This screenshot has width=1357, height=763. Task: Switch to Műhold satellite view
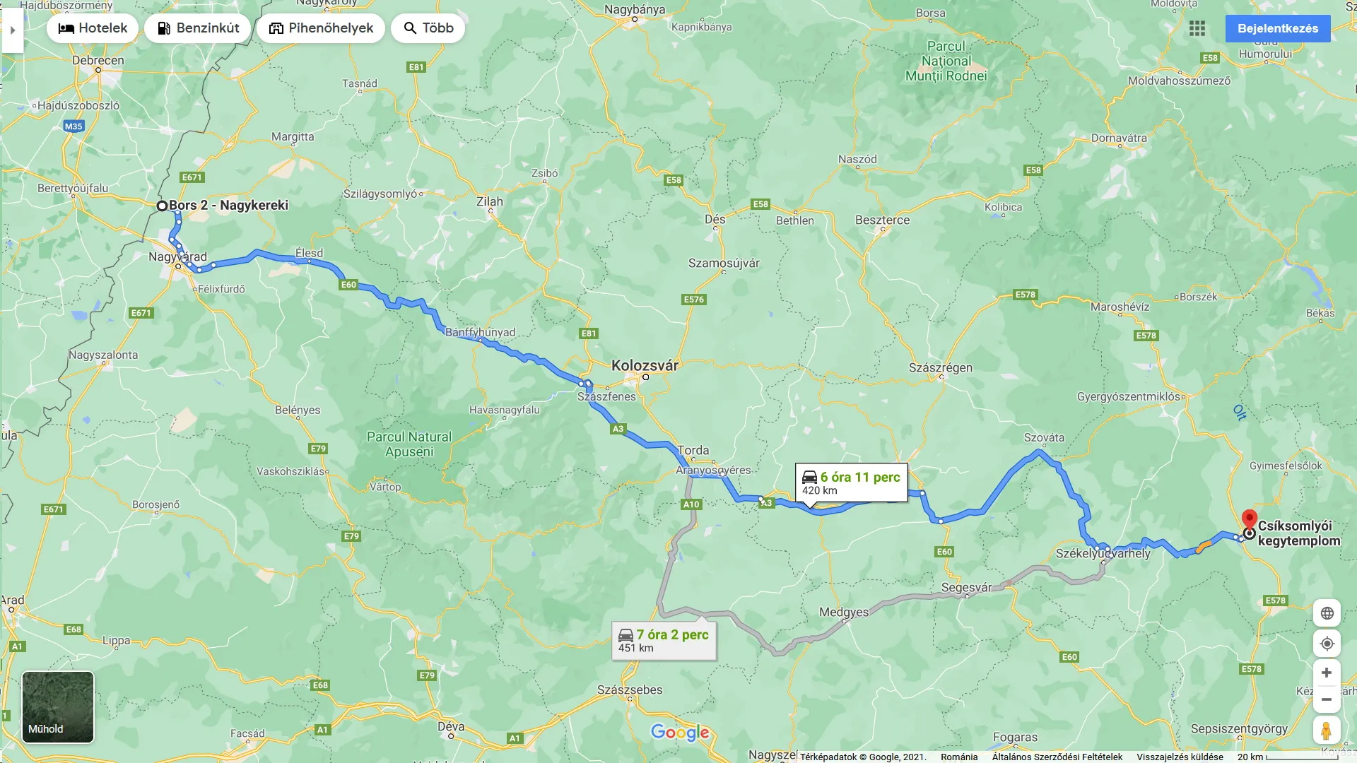point(58,707)
